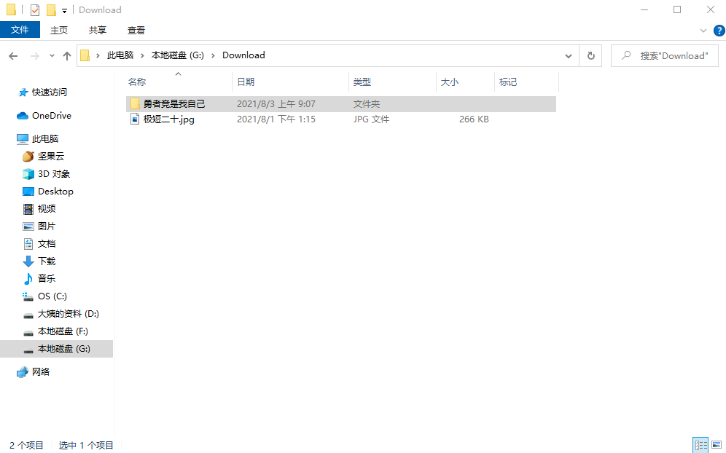
Task: Open 3D 对象 in the navigation pane
Action: (x=54, y=174)
